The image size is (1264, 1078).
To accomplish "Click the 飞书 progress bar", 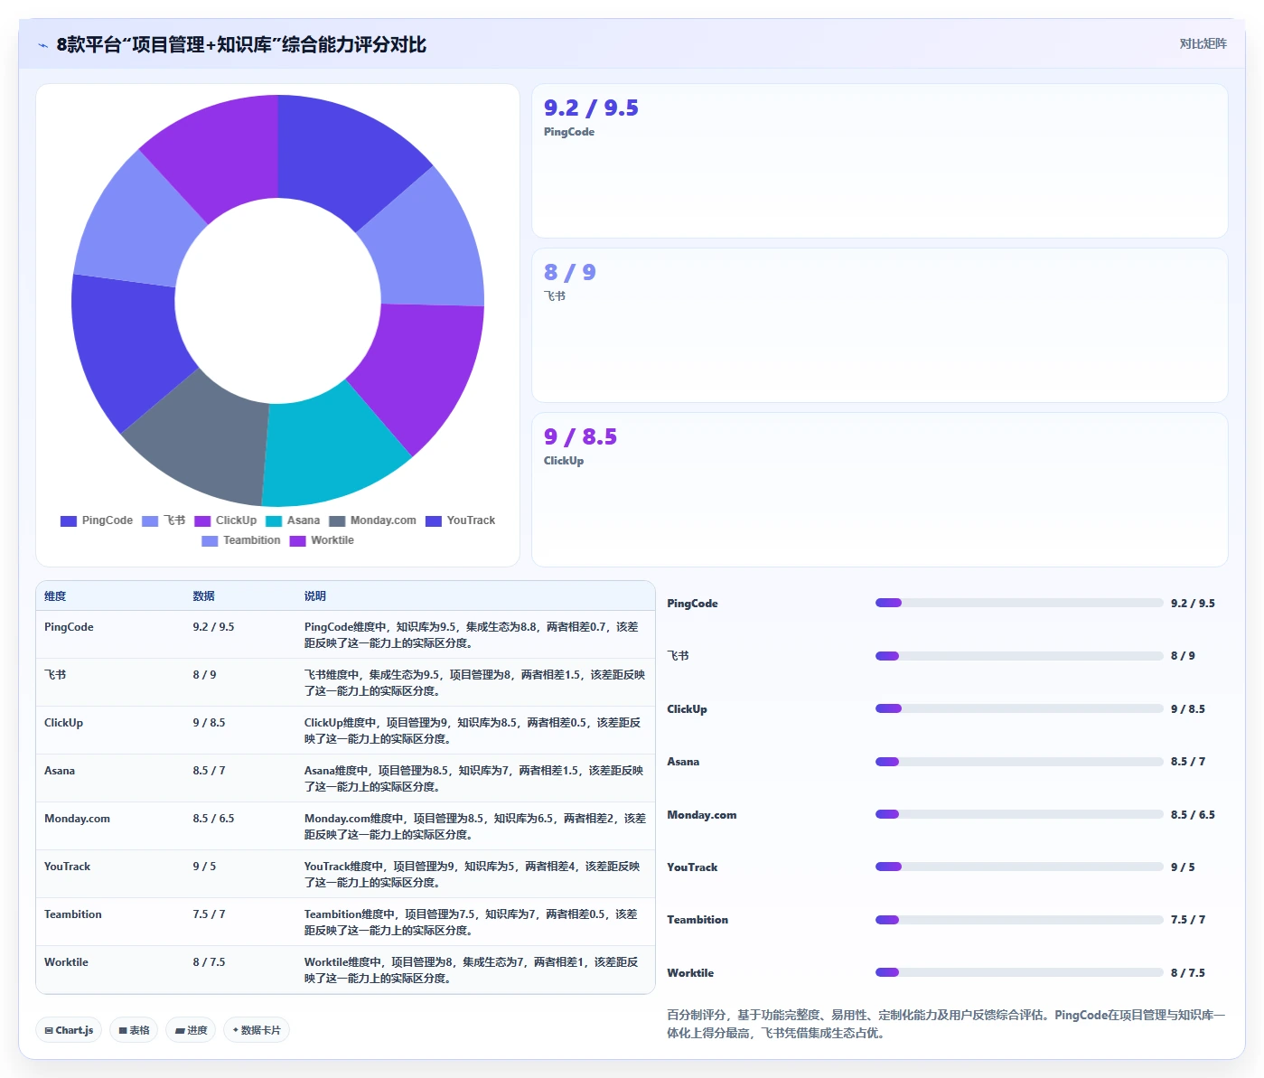I will (1019, 656).
